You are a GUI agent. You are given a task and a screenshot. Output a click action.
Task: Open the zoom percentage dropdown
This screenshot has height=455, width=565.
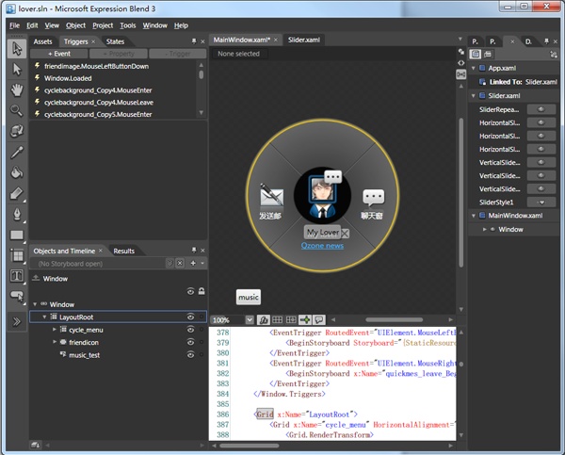point(249,320)
